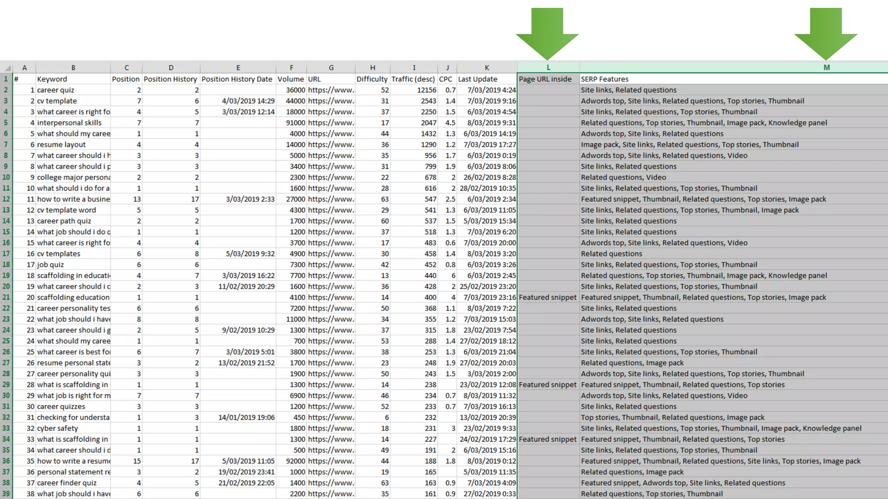Select column M header

tap(826, 68)
